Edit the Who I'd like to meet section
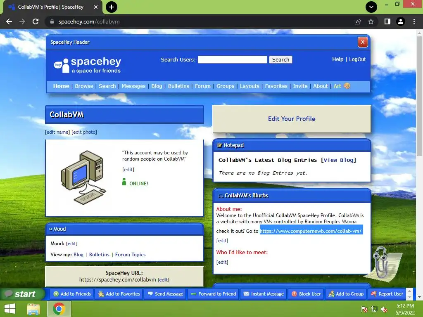Screen dimensions: 423x317 (222, 262)
